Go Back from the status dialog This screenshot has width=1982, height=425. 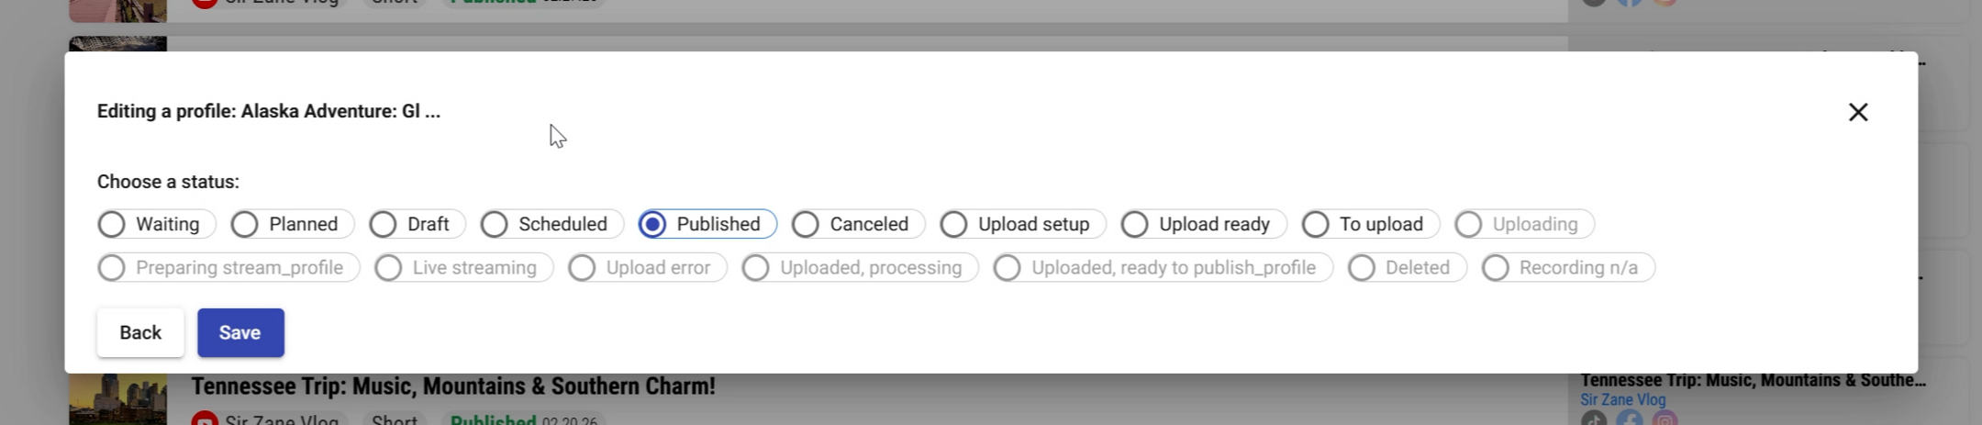pos(140,332)
